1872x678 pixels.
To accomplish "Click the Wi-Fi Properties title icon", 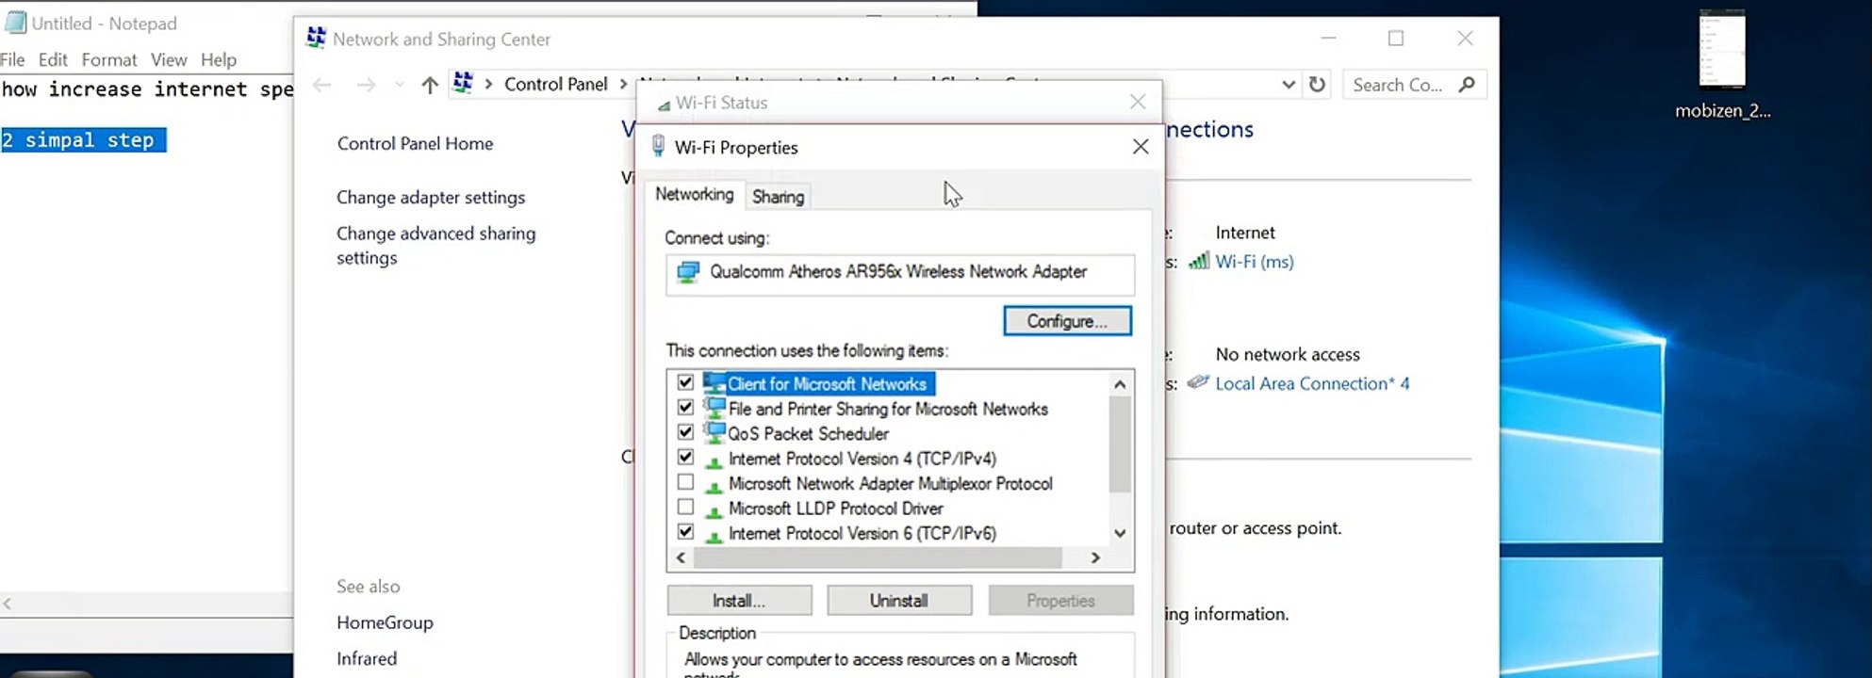I will pyautogui.click(x=659, y=146).
